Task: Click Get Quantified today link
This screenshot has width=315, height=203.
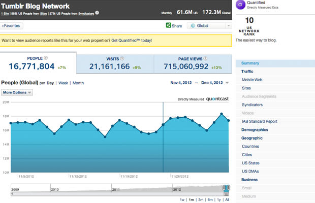Action: (x=132, y=40)
